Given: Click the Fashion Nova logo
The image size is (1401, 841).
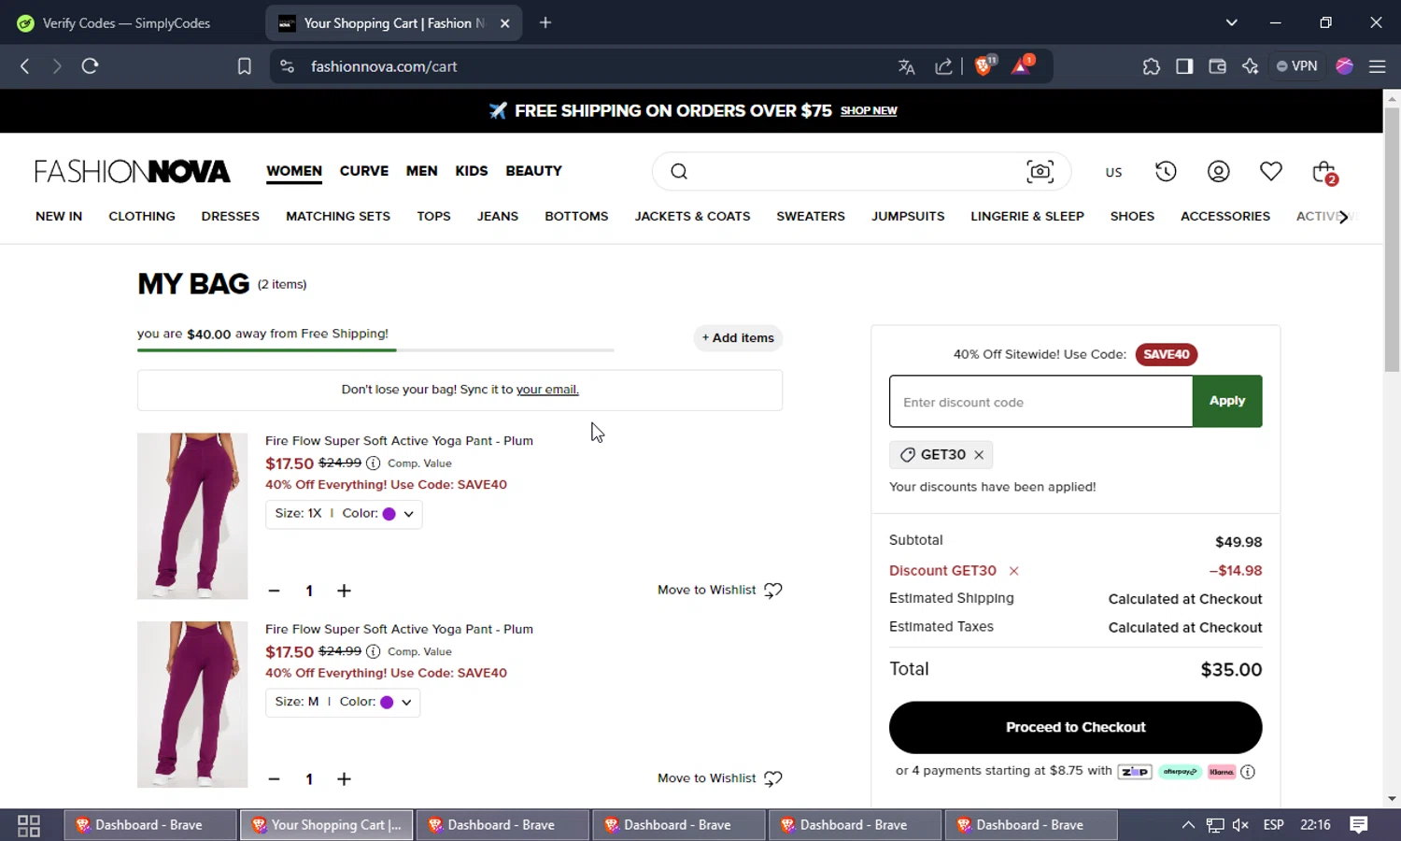Looking at the screenshot, I should point(133,171).
